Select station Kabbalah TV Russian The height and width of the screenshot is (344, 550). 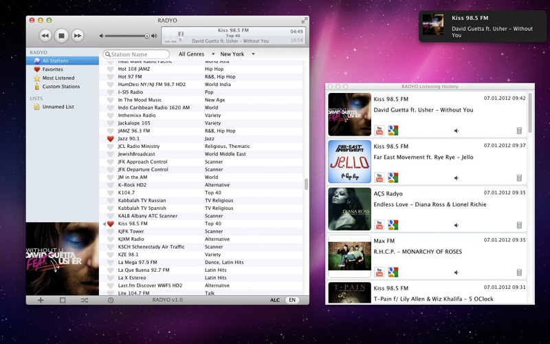(x=201, y=200)
